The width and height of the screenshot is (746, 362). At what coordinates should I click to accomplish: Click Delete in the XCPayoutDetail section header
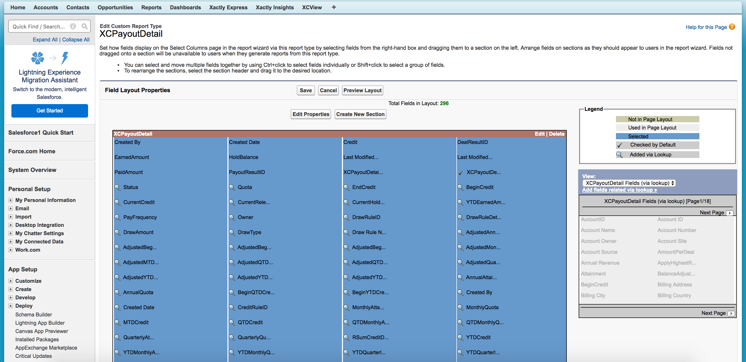pos(557,134)
